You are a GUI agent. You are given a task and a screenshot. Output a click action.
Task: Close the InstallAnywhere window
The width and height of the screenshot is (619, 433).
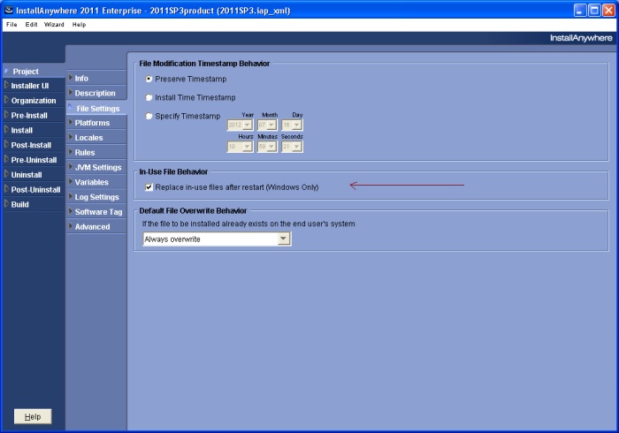tap(608, 11)
